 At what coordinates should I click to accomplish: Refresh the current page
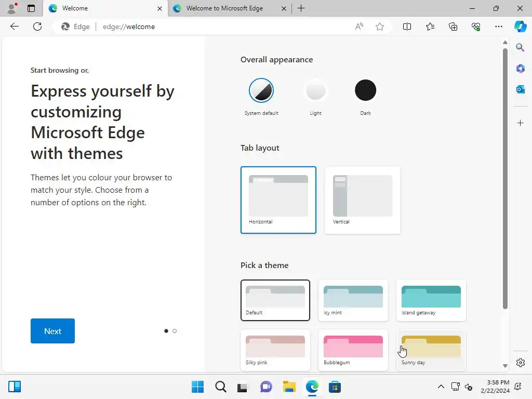coord(37,26)
